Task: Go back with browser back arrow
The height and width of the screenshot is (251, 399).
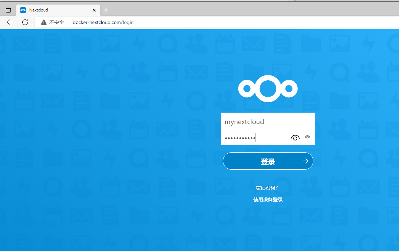Action: 10,22
